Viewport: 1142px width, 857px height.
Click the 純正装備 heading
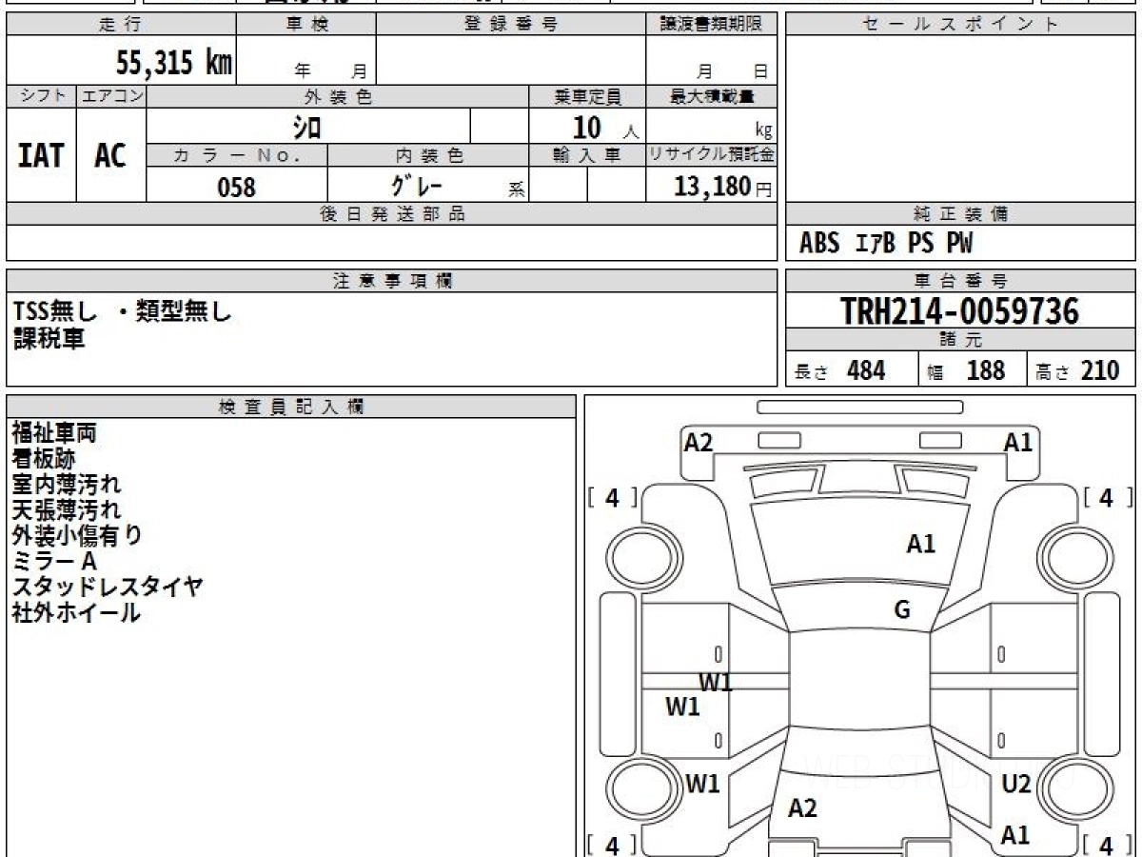tap(960, 214)
